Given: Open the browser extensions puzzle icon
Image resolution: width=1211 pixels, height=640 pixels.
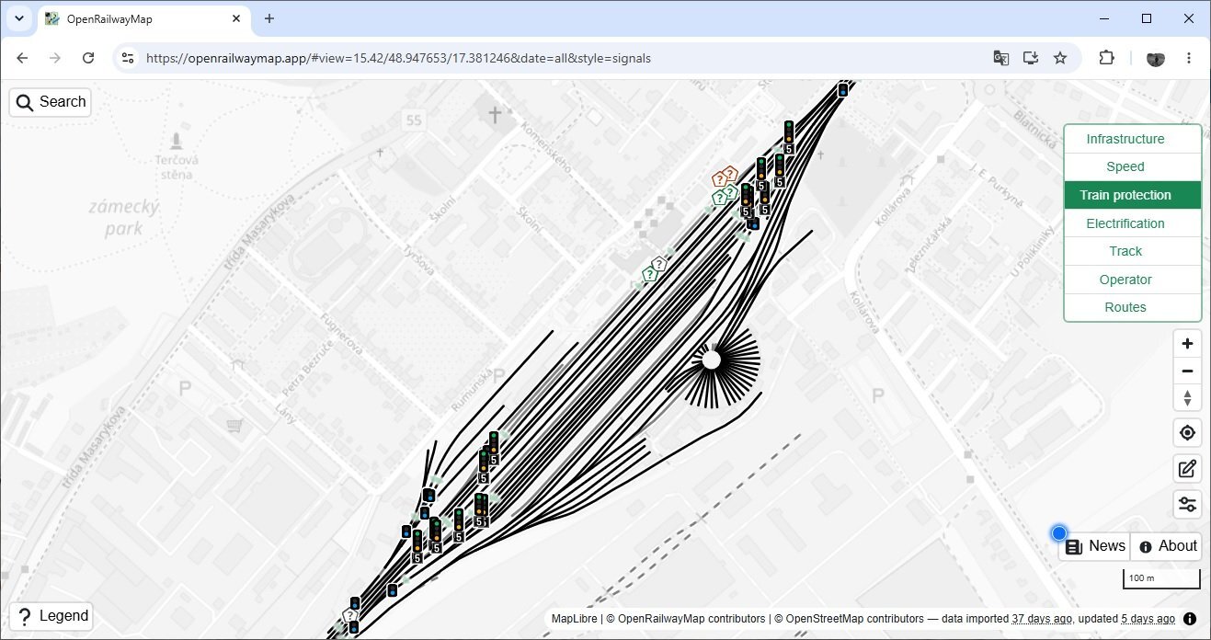Looking at the screenshot, I should 1107,58.
